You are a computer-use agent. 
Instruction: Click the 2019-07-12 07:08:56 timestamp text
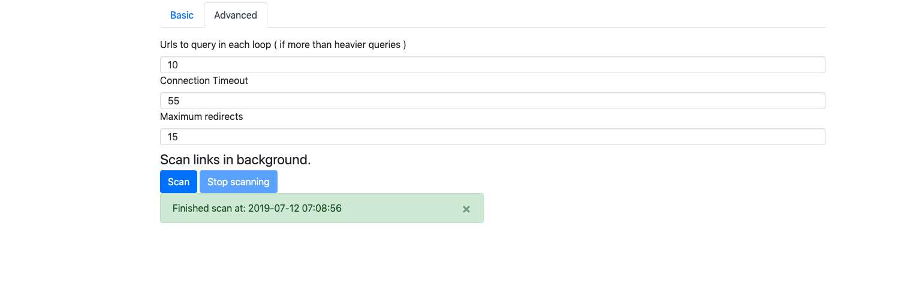(295, 208)
